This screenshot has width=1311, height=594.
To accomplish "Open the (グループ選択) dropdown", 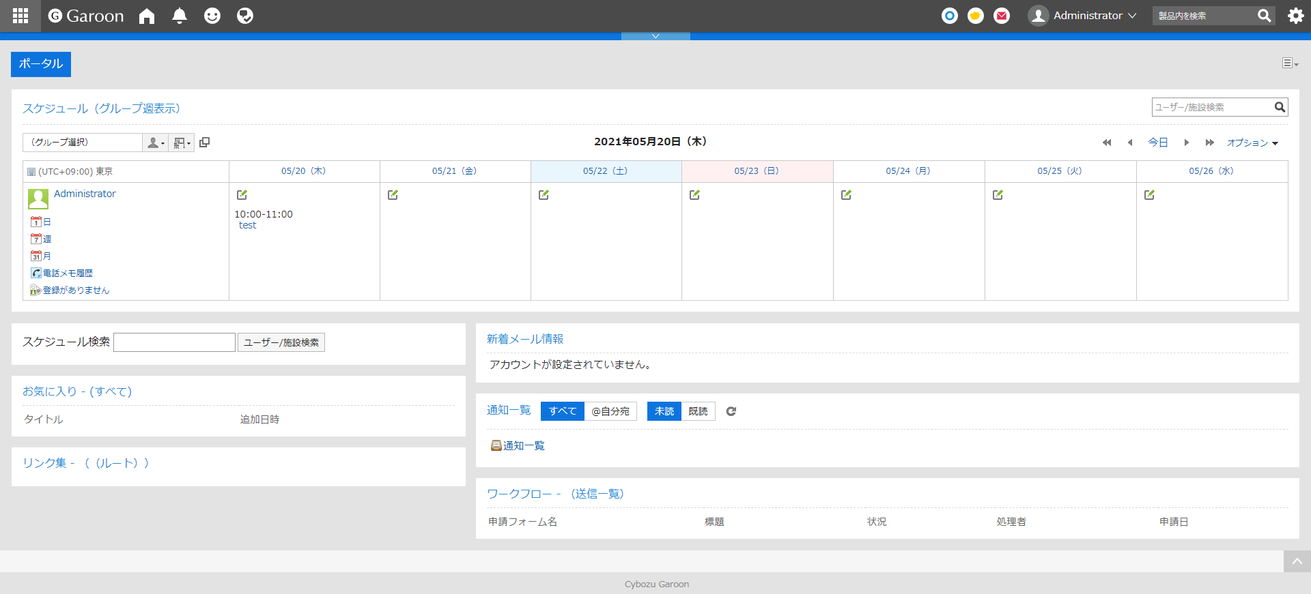I will pyautogui.click(x=83, y=142).
